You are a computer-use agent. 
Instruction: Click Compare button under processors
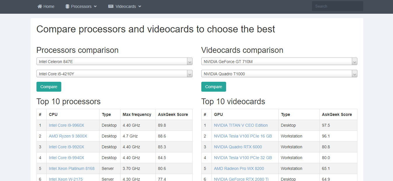49,87
